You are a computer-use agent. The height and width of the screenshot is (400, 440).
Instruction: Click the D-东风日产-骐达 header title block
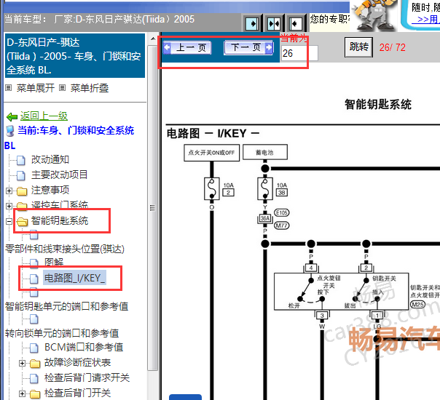pos(75,56)
